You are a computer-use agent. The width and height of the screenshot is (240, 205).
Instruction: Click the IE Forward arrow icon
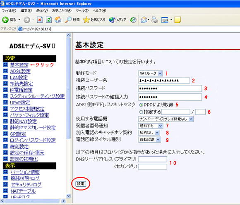[x=26, y=20]
